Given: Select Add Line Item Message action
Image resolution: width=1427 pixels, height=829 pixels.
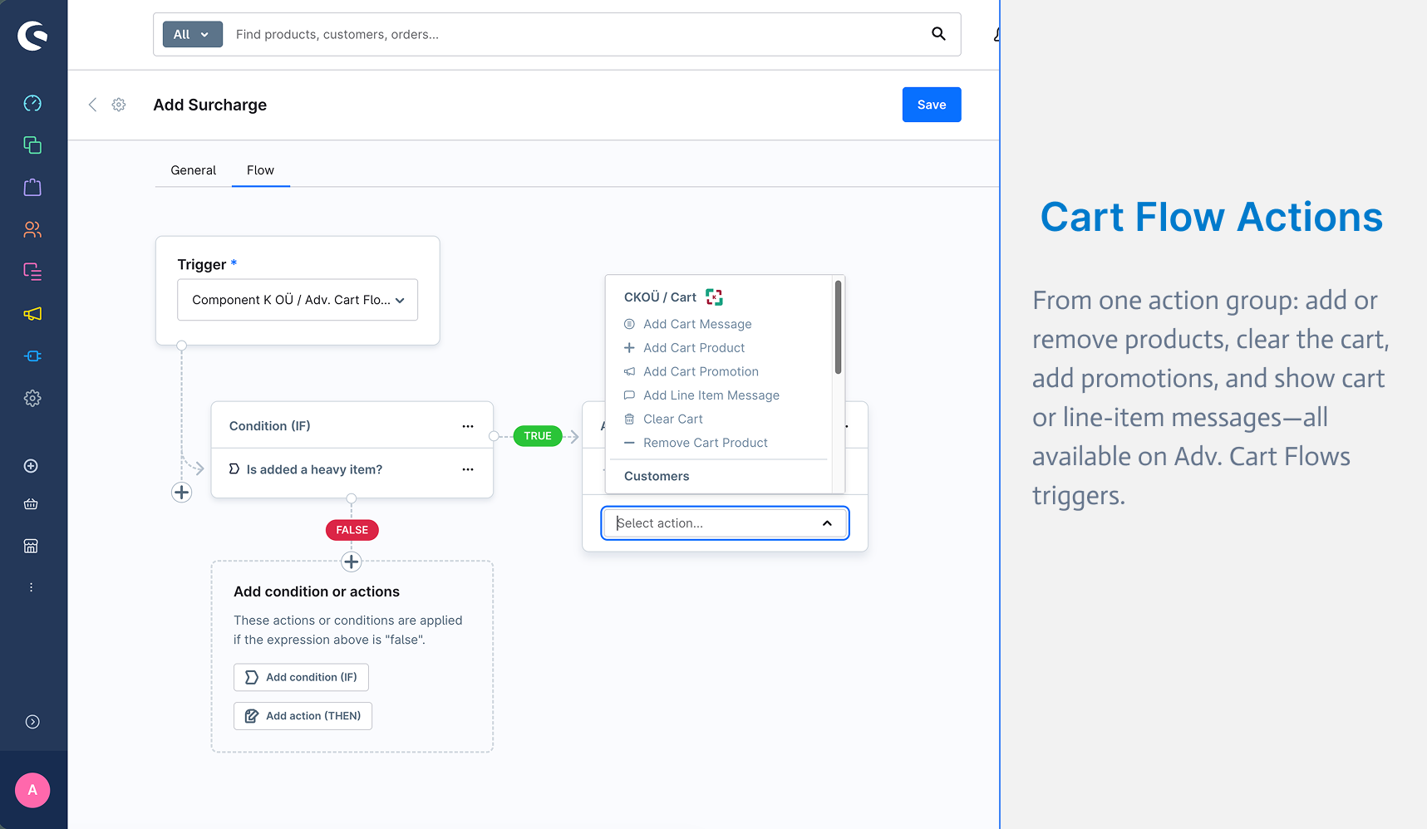Looking at the screenshot, I should pos(711,395).
